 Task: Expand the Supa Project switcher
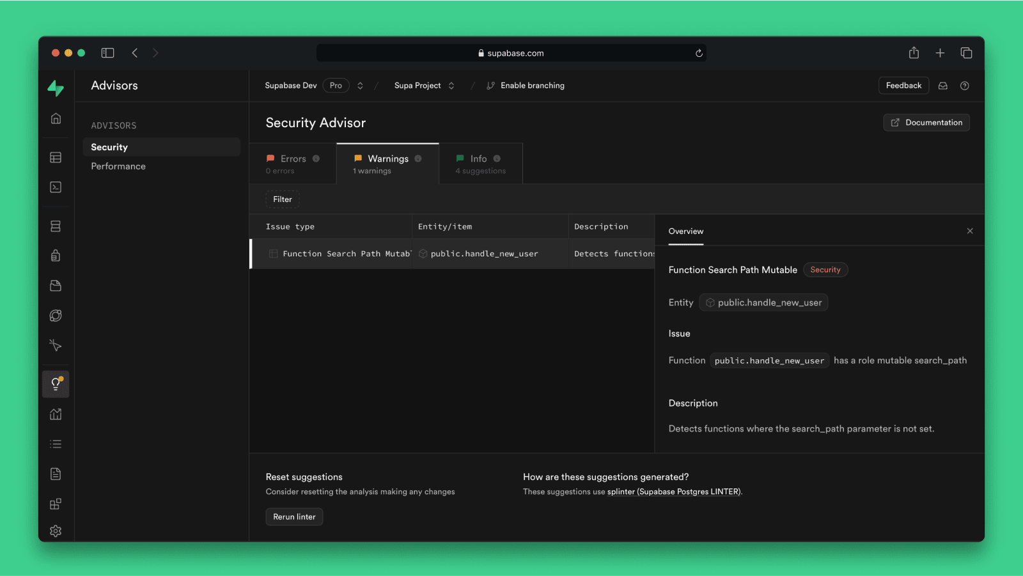[x=451, y=86]
